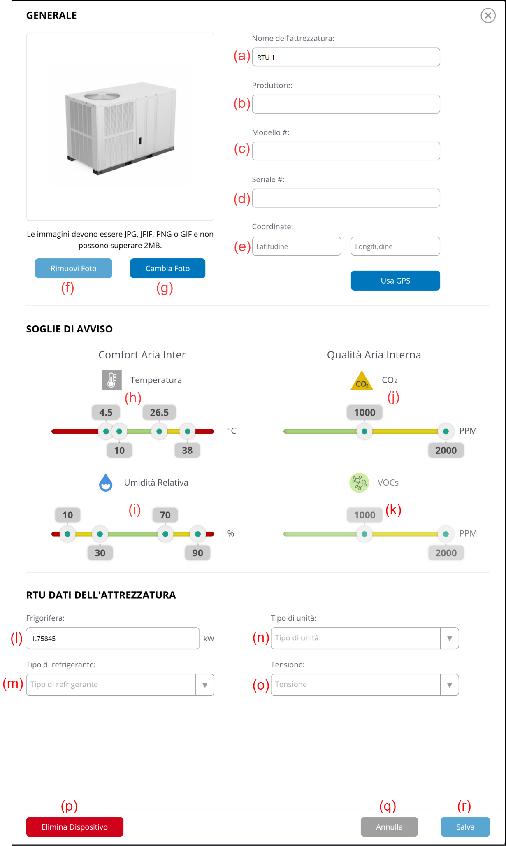Focus the Produttore input field
Viewport: 506px width, 846px height.
click(x=346, y=104)
